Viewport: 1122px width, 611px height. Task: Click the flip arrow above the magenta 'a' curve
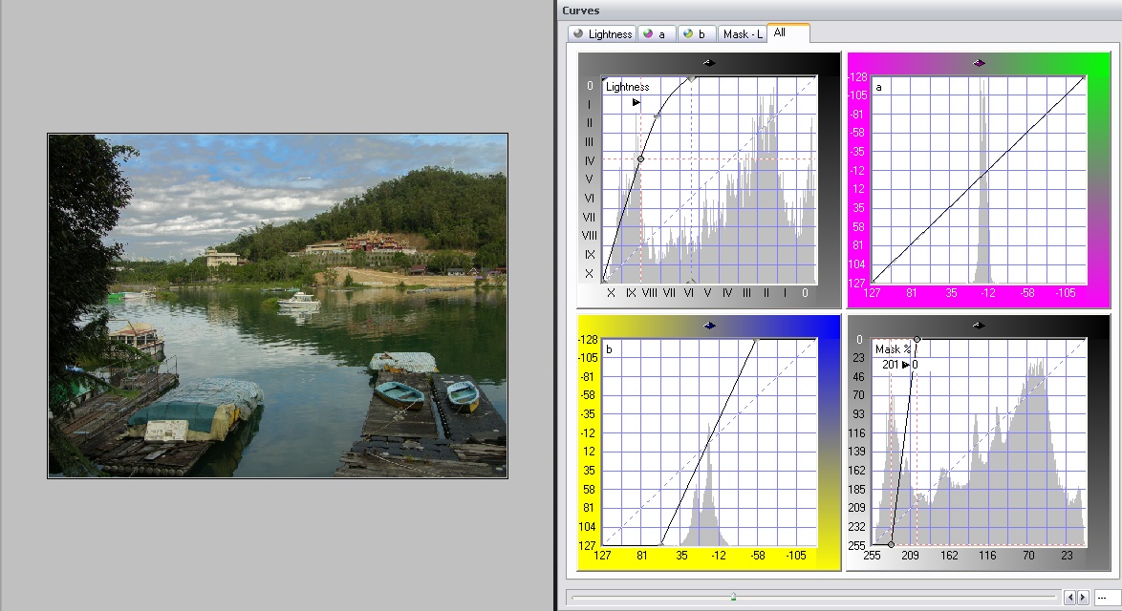[x=979, y=62]
